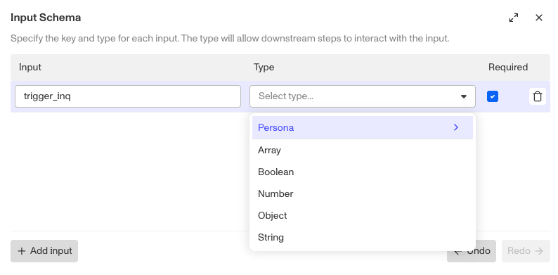The width and height of the screenshot is (558, 275).
Task: Select String as the input type
Action: (362, 237)
